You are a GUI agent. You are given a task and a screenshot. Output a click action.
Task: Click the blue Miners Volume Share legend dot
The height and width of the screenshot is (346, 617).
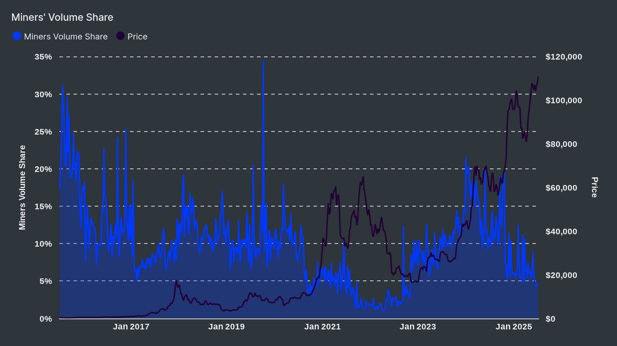pyautogui.click(x=17, y=36)
